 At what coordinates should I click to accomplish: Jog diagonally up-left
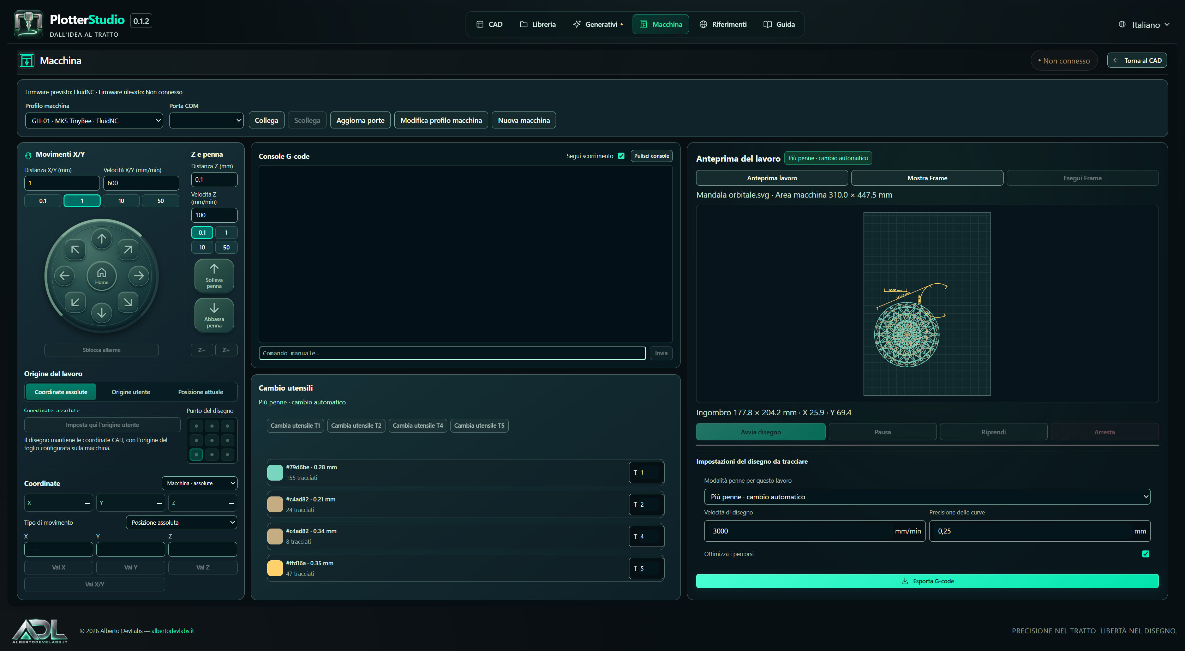pos(76,250)
